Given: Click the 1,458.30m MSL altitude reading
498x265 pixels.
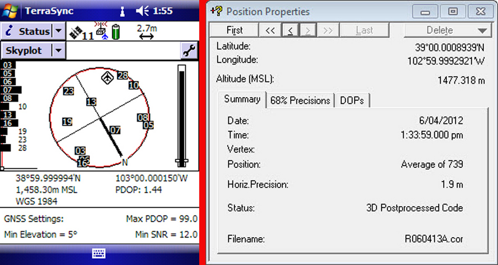Looking at the screenshot, I should tap(46, 190).
